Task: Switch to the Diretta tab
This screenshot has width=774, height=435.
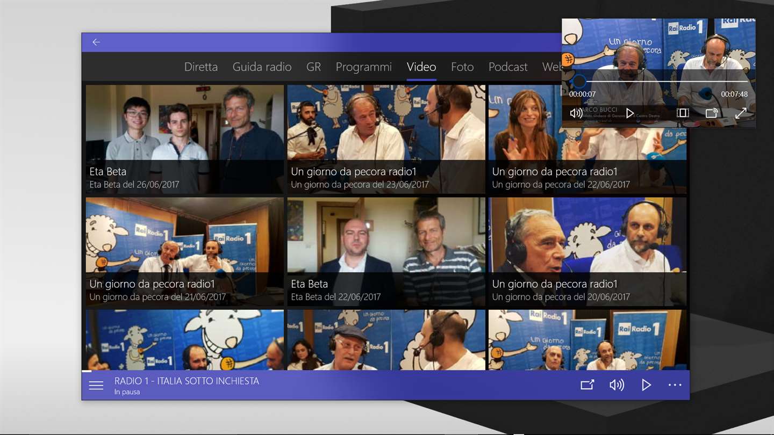Action: [x=201, y=67]
